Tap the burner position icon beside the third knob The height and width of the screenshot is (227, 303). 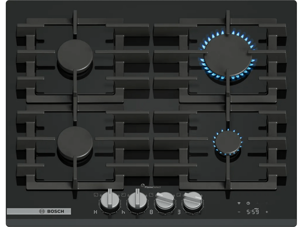click(x=151, y=195)
